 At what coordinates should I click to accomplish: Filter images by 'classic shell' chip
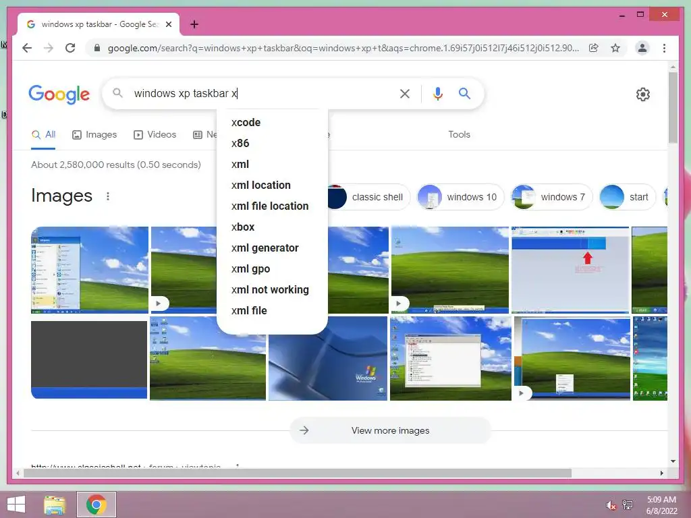point(369,197)
